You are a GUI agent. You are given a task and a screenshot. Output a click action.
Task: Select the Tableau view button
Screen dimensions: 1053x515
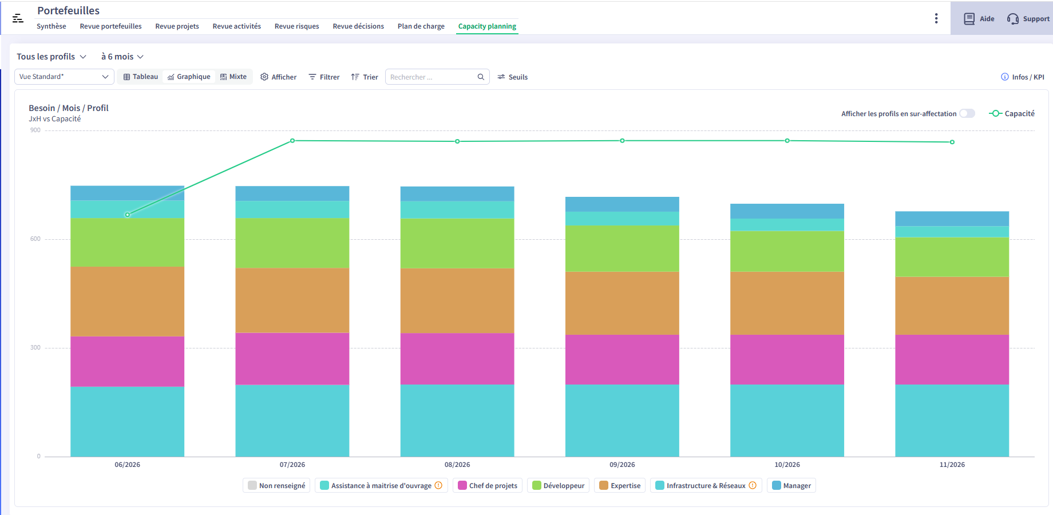(x=141, y=77)
